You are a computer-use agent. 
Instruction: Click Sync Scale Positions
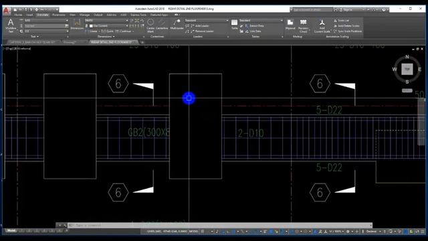pyautogui.click(x=348, y=31)
